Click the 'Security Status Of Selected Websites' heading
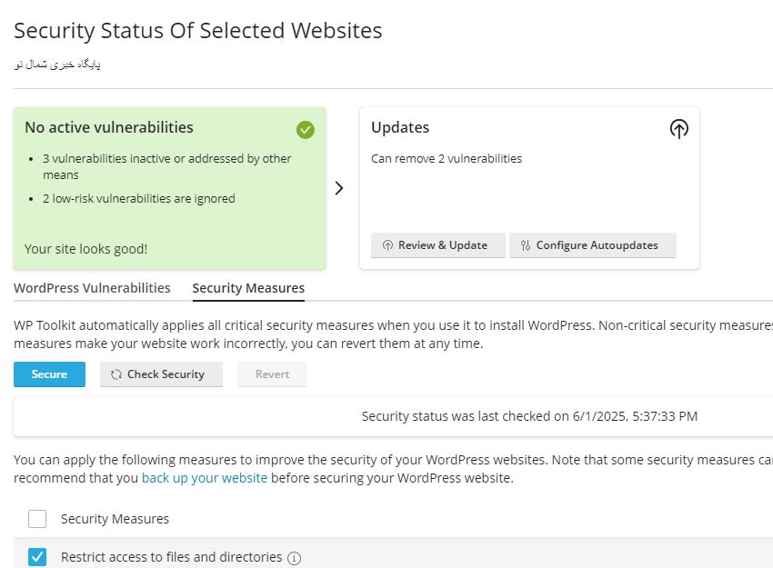The width and height of the screenshot is (773, 568). pyautogui.click(x=198, y=30)
